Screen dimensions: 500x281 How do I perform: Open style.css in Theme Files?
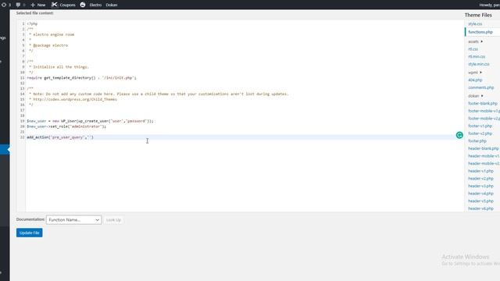475,24
